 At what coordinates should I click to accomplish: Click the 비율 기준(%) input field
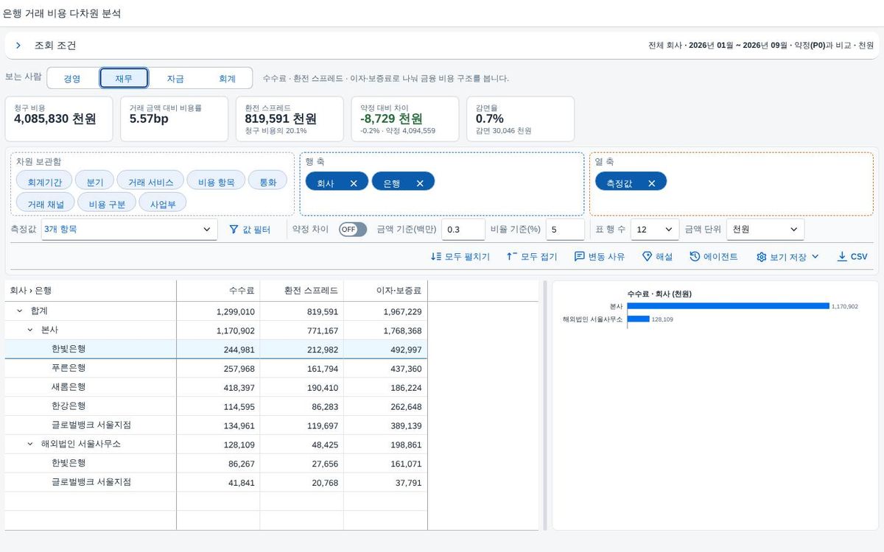pos(566,230)
